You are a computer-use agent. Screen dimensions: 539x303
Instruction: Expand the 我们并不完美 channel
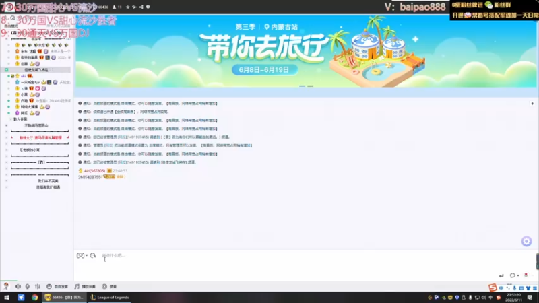pyautogui.click(x=6, y=181)
